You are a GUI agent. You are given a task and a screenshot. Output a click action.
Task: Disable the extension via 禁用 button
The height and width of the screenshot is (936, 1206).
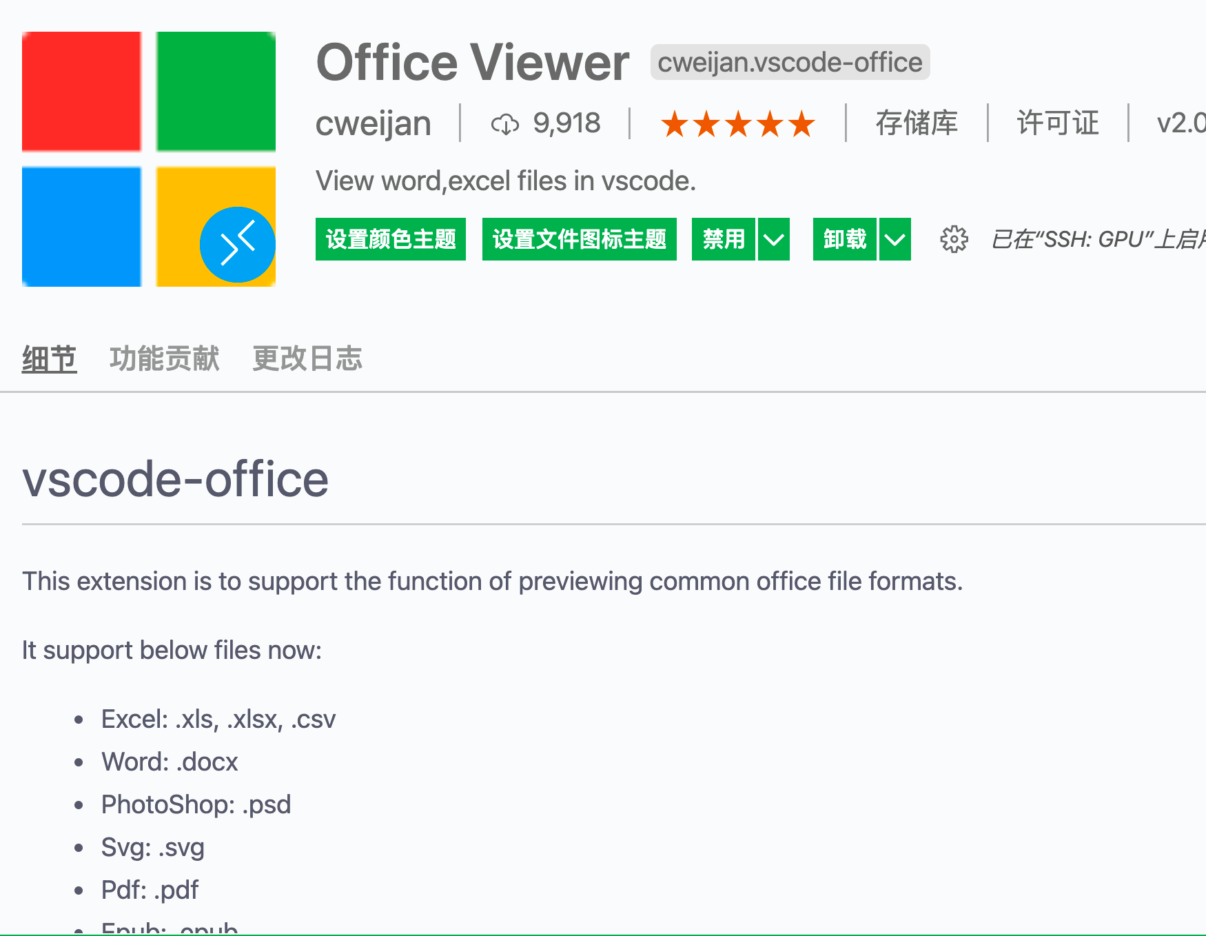[724, 239]
